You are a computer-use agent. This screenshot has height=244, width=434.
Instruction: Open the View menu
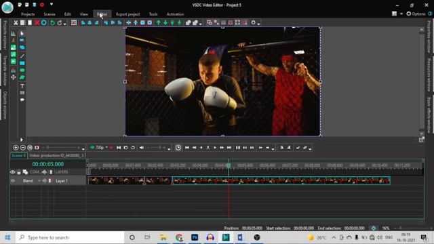tap(84, 14)
